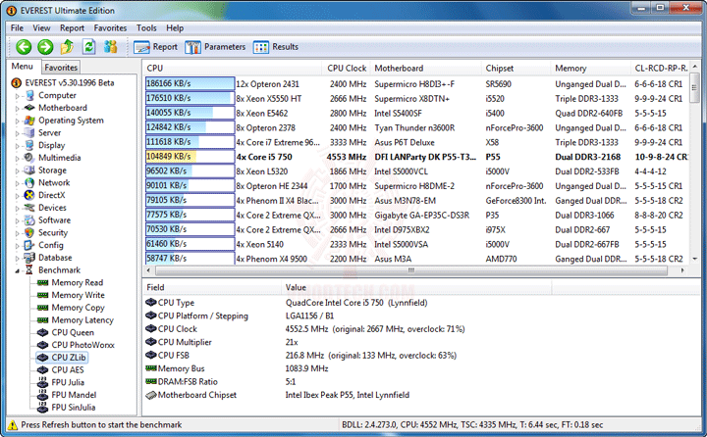Select CPU PhotoWorxx benchmark
The image size is (707, 437).
tap(82, 345)
